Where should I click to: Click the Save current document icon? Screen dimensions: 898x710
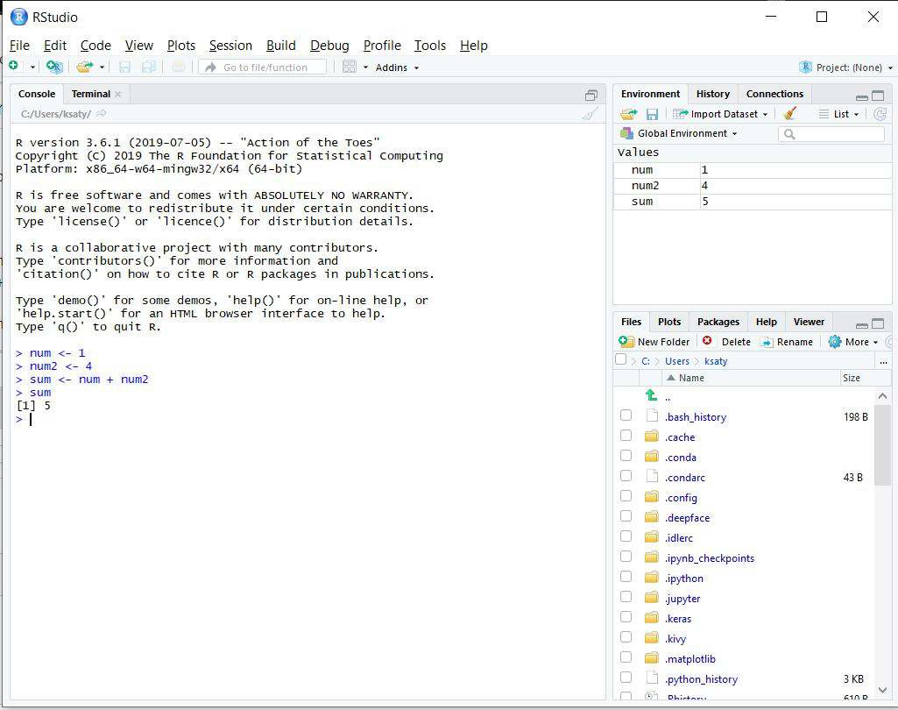(x=124, y=67)
